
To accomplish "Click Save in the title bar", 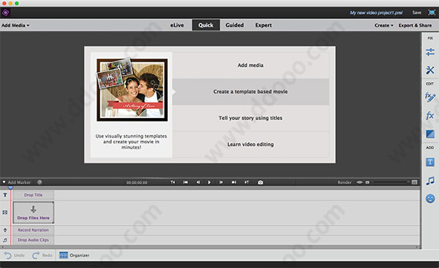I will coord(416,12).
